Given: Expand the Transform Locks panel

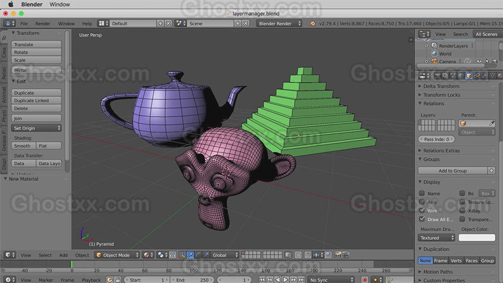Looking at the screenshot, I should click(x=442, y=95).
